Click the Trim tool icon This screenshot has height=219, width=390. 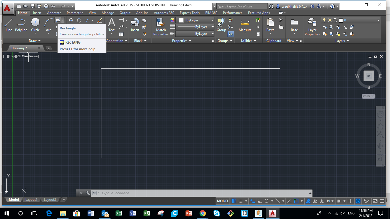[88, 20]
